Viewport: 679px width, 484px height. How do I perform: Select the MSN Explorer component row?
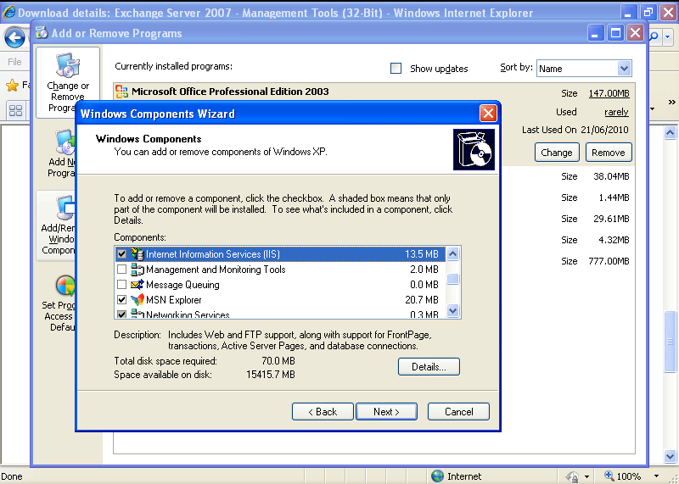280,300
